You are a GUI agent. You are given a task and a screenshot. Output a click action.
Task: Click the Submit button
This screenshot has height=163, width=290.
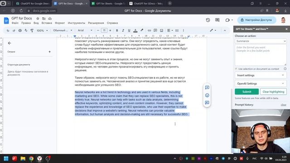(x=246, y=91)
